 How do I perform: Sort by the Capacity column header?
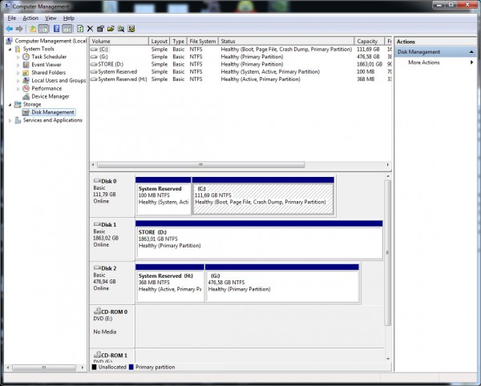(x=369, y=41)
